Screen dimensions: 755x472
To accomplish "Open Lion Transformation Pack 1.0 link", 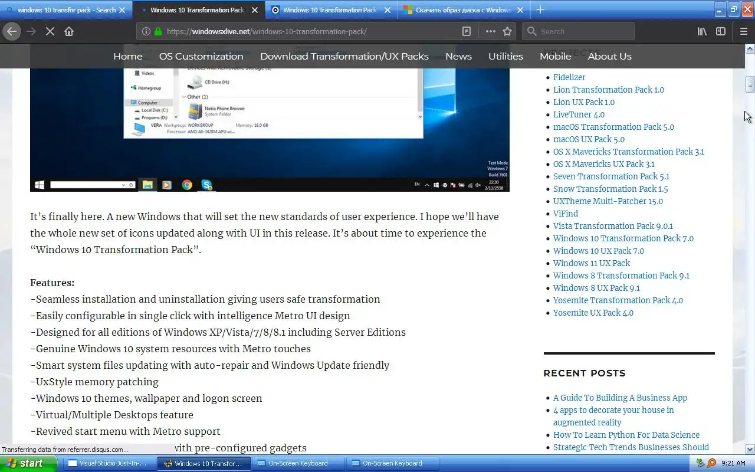I will click(609, 90).
